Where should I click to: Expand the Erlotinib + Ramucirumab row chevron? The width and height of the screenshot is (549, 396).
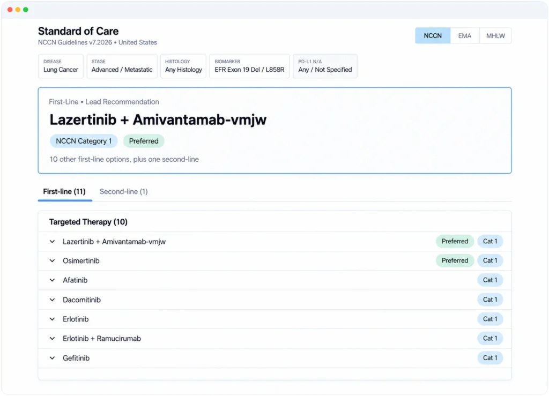click(x=52, y=338)
